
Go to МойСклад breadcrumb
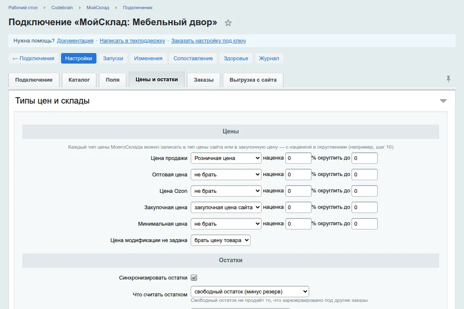98,8
